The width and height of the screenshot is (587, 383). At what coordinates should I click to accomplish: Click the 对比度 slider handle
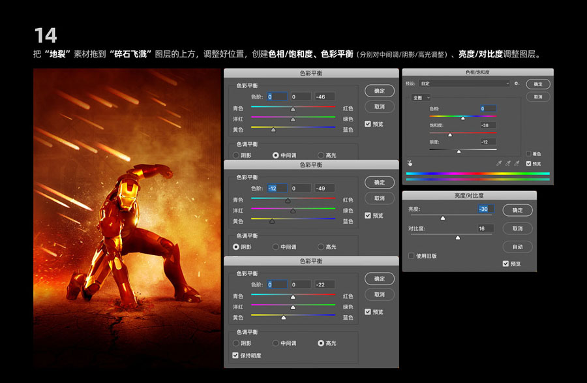point(458,237)
